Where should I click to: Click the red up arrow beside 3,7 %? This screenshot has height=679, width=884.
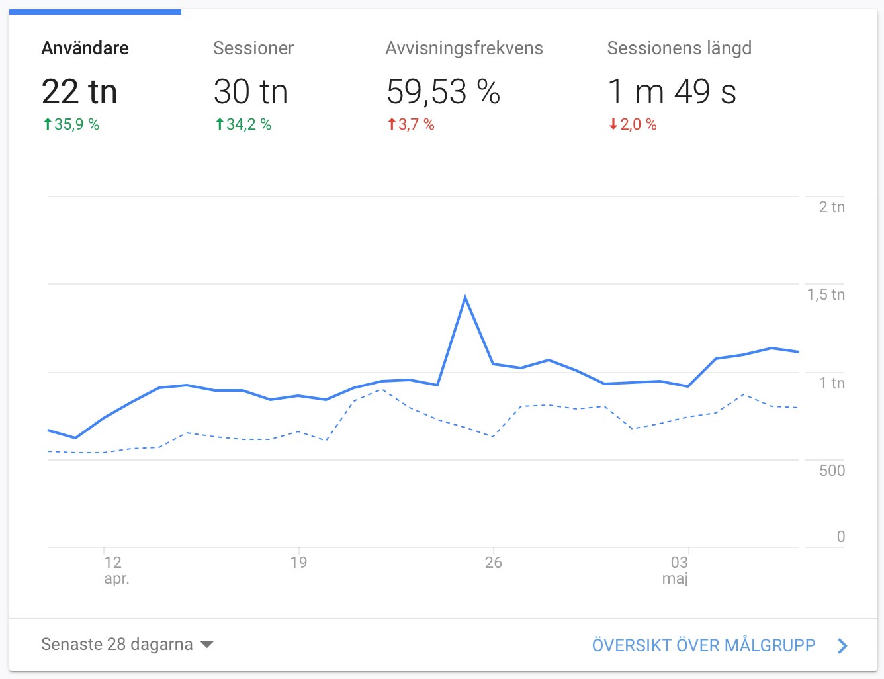[x=392, y=124]
